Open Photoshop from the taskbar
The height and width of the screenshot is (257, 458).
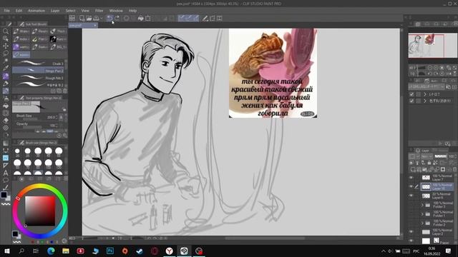110,251
